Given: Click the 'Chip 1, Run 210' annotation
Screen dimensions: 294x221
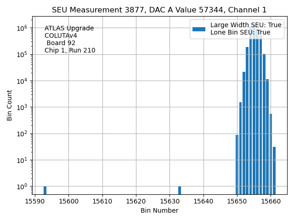Looking at the screenshot, I should 70,51.
